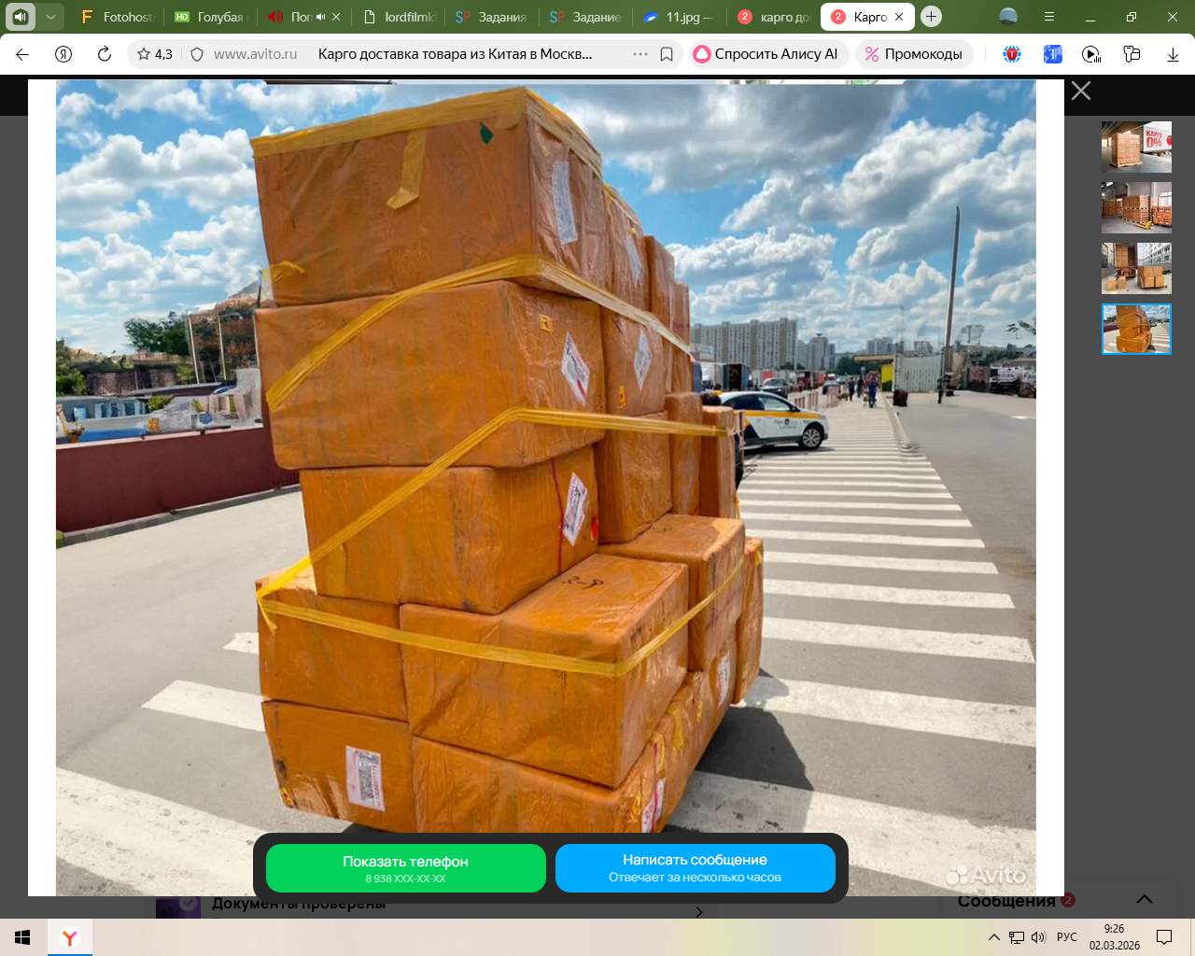Switch to the Голубая tab
This screenshot has width=1195, height=956.
[x=211, y=17]
